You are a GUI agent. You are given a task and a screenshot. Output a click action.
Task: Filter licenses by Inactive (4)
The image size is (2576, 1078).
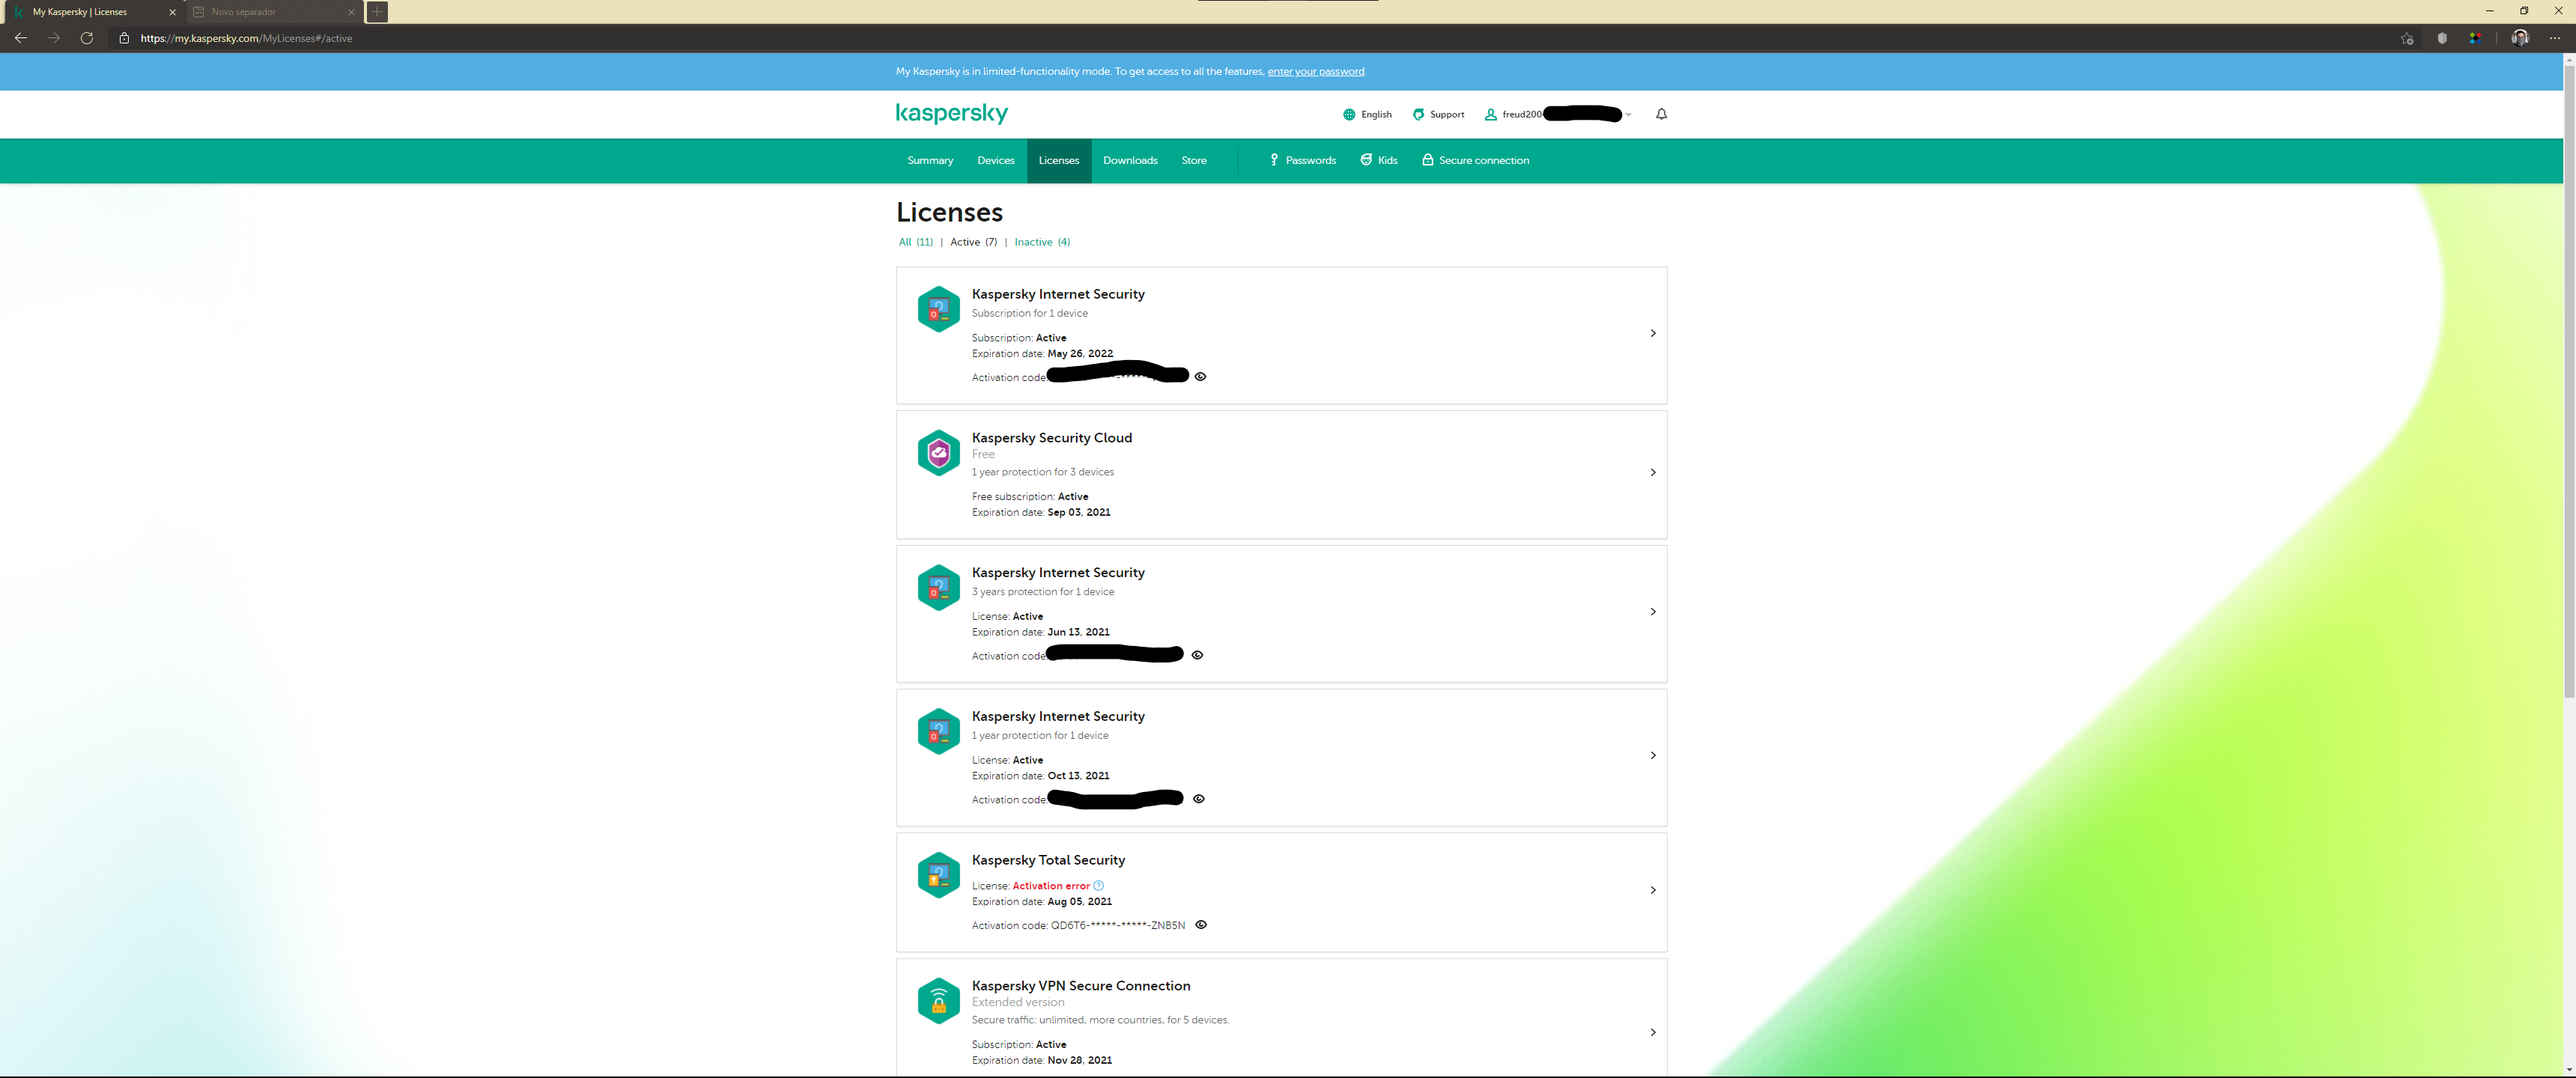coord(1041,242)
